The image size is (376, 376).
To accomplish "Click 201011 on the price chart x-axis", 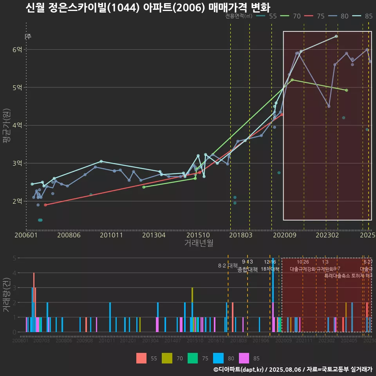I will click(x=111, y=235).
